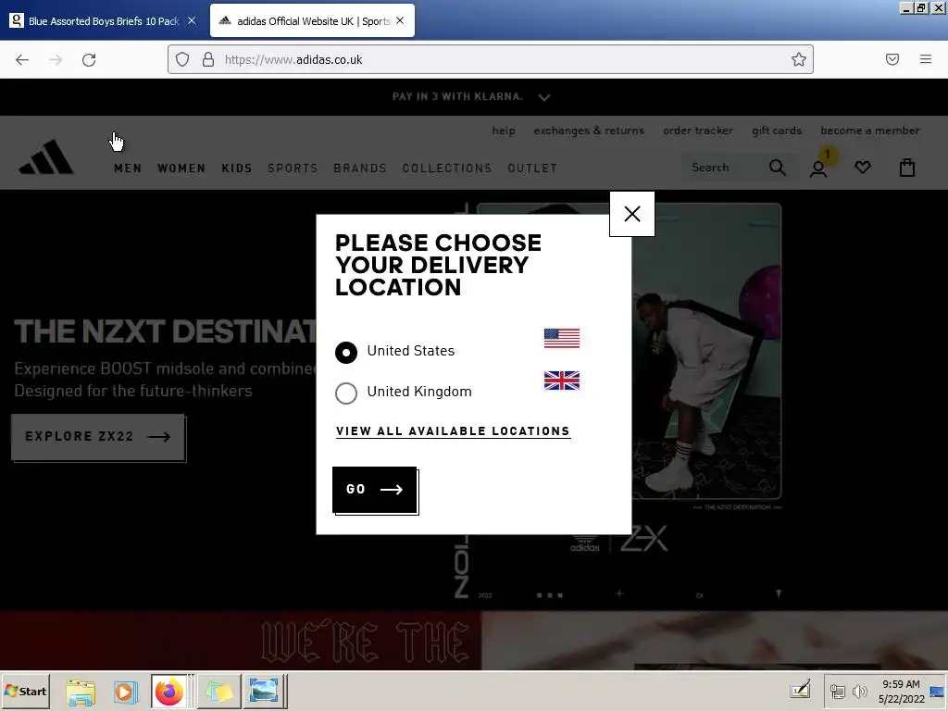Open the COLLECTIONS menu
Screen dimensions: 948x711
coord(447,168)
